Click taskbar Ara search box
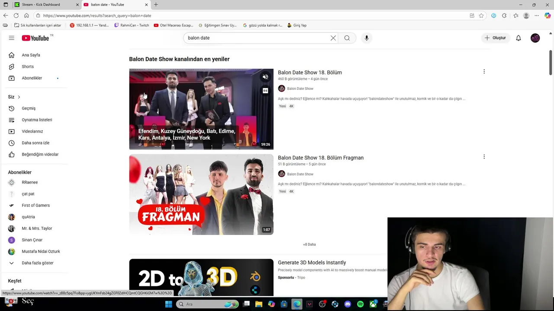Image resolution: width=554 pixels, height=311 pixels. pyautogui.click(x=208, y=304)
